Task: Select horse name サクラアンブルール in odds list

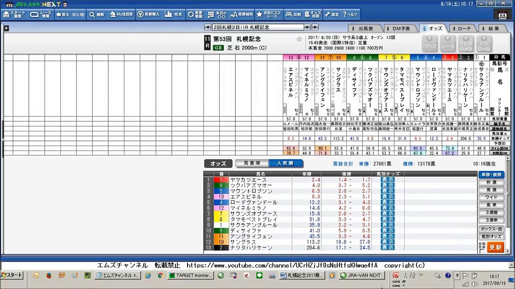Action: (x=254, y=225)
